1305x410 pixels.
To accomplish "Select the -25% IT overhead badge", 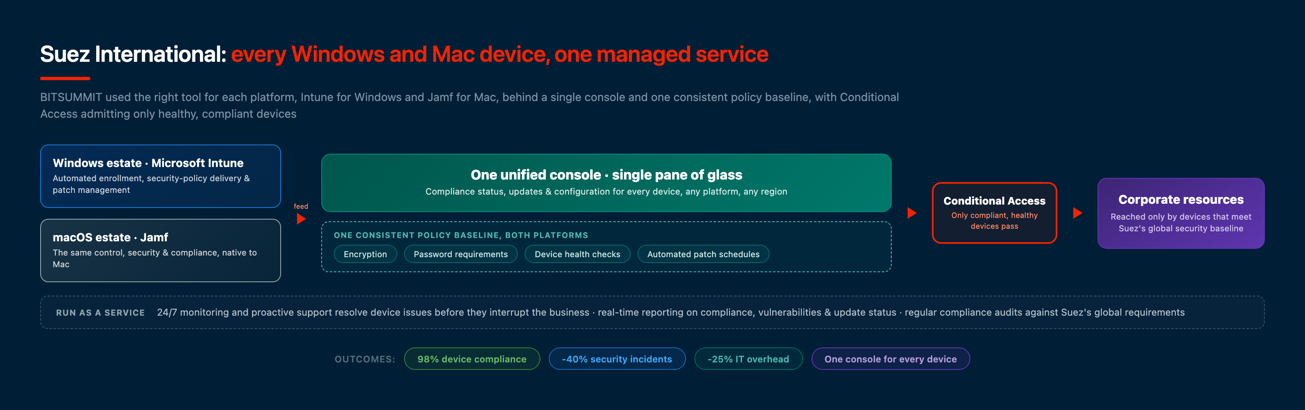I will pos(748,359).
